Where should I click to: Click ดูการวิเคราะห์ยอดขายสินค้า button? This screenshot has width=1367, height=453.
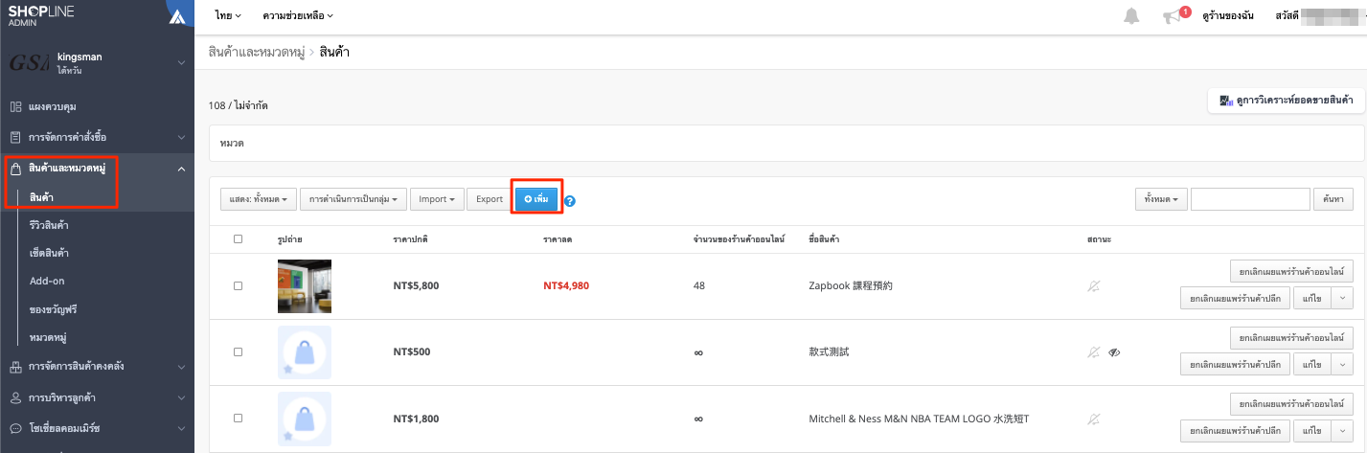pos(1286,100)
